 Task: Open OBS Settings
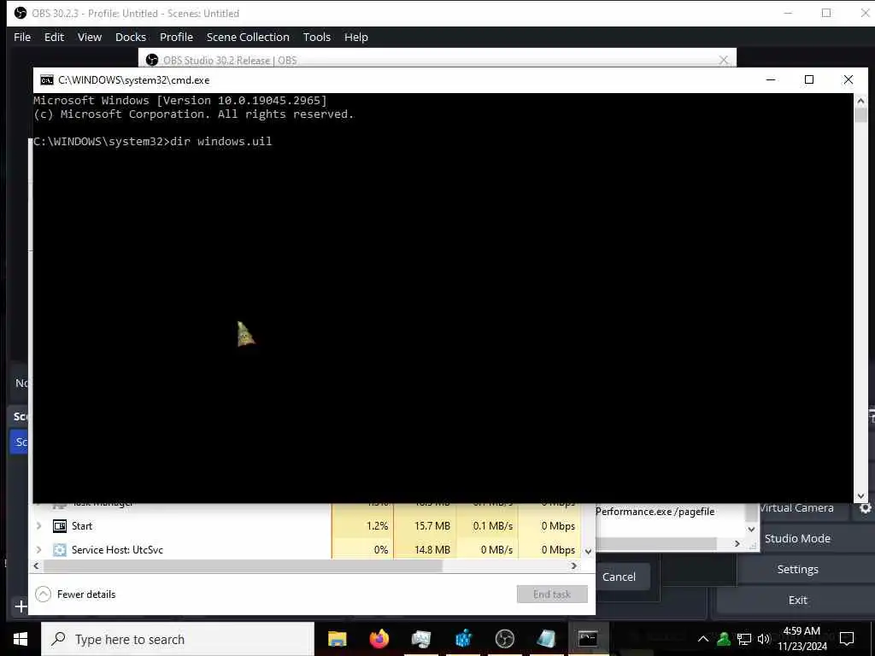tap(797, 569)
